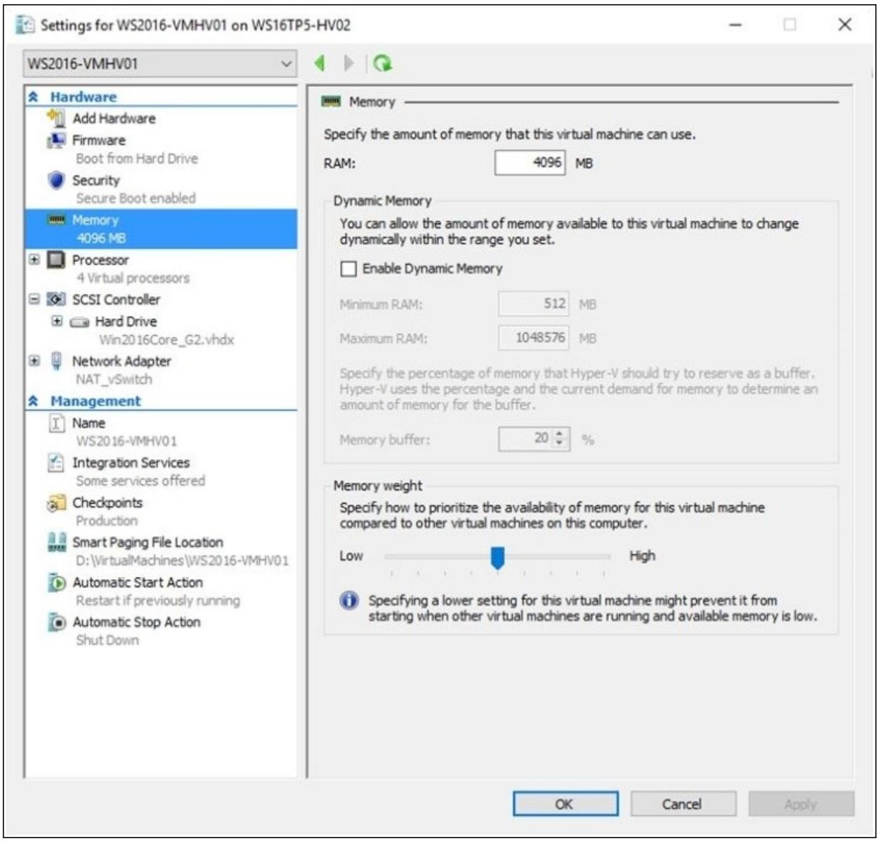Select Automatic Start Action item
The height and width of the screenshot is (841, 880).
138,582
